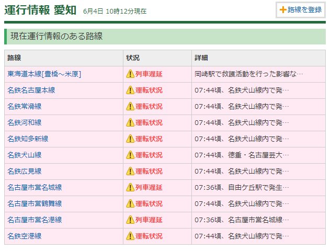Click the warning icon in the 名古屋市営鶴舞線 row
This screenshot has width=331, height=251.
pos(130,203)
